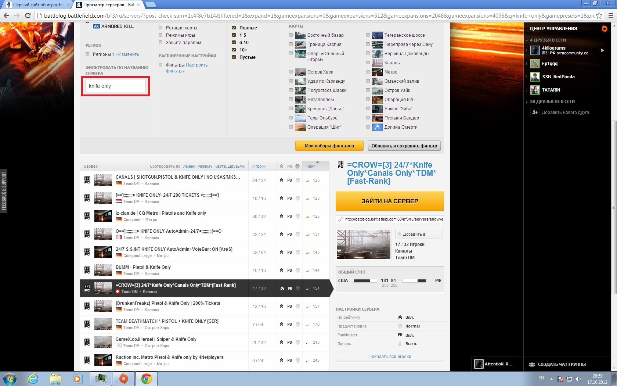This screenshot has width=617, height=386.
Task: Click the ranked column icon in server list header
Action: click(x=281, y=167)
